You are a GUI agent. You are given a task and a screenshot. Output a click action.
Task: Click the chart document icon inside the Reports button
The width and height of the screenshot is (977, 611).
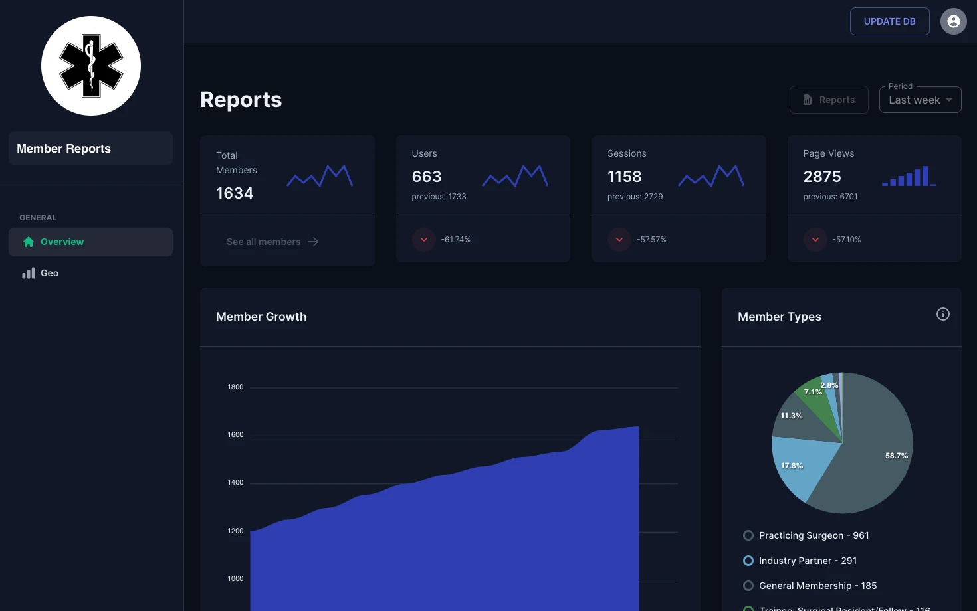(807, 99)
